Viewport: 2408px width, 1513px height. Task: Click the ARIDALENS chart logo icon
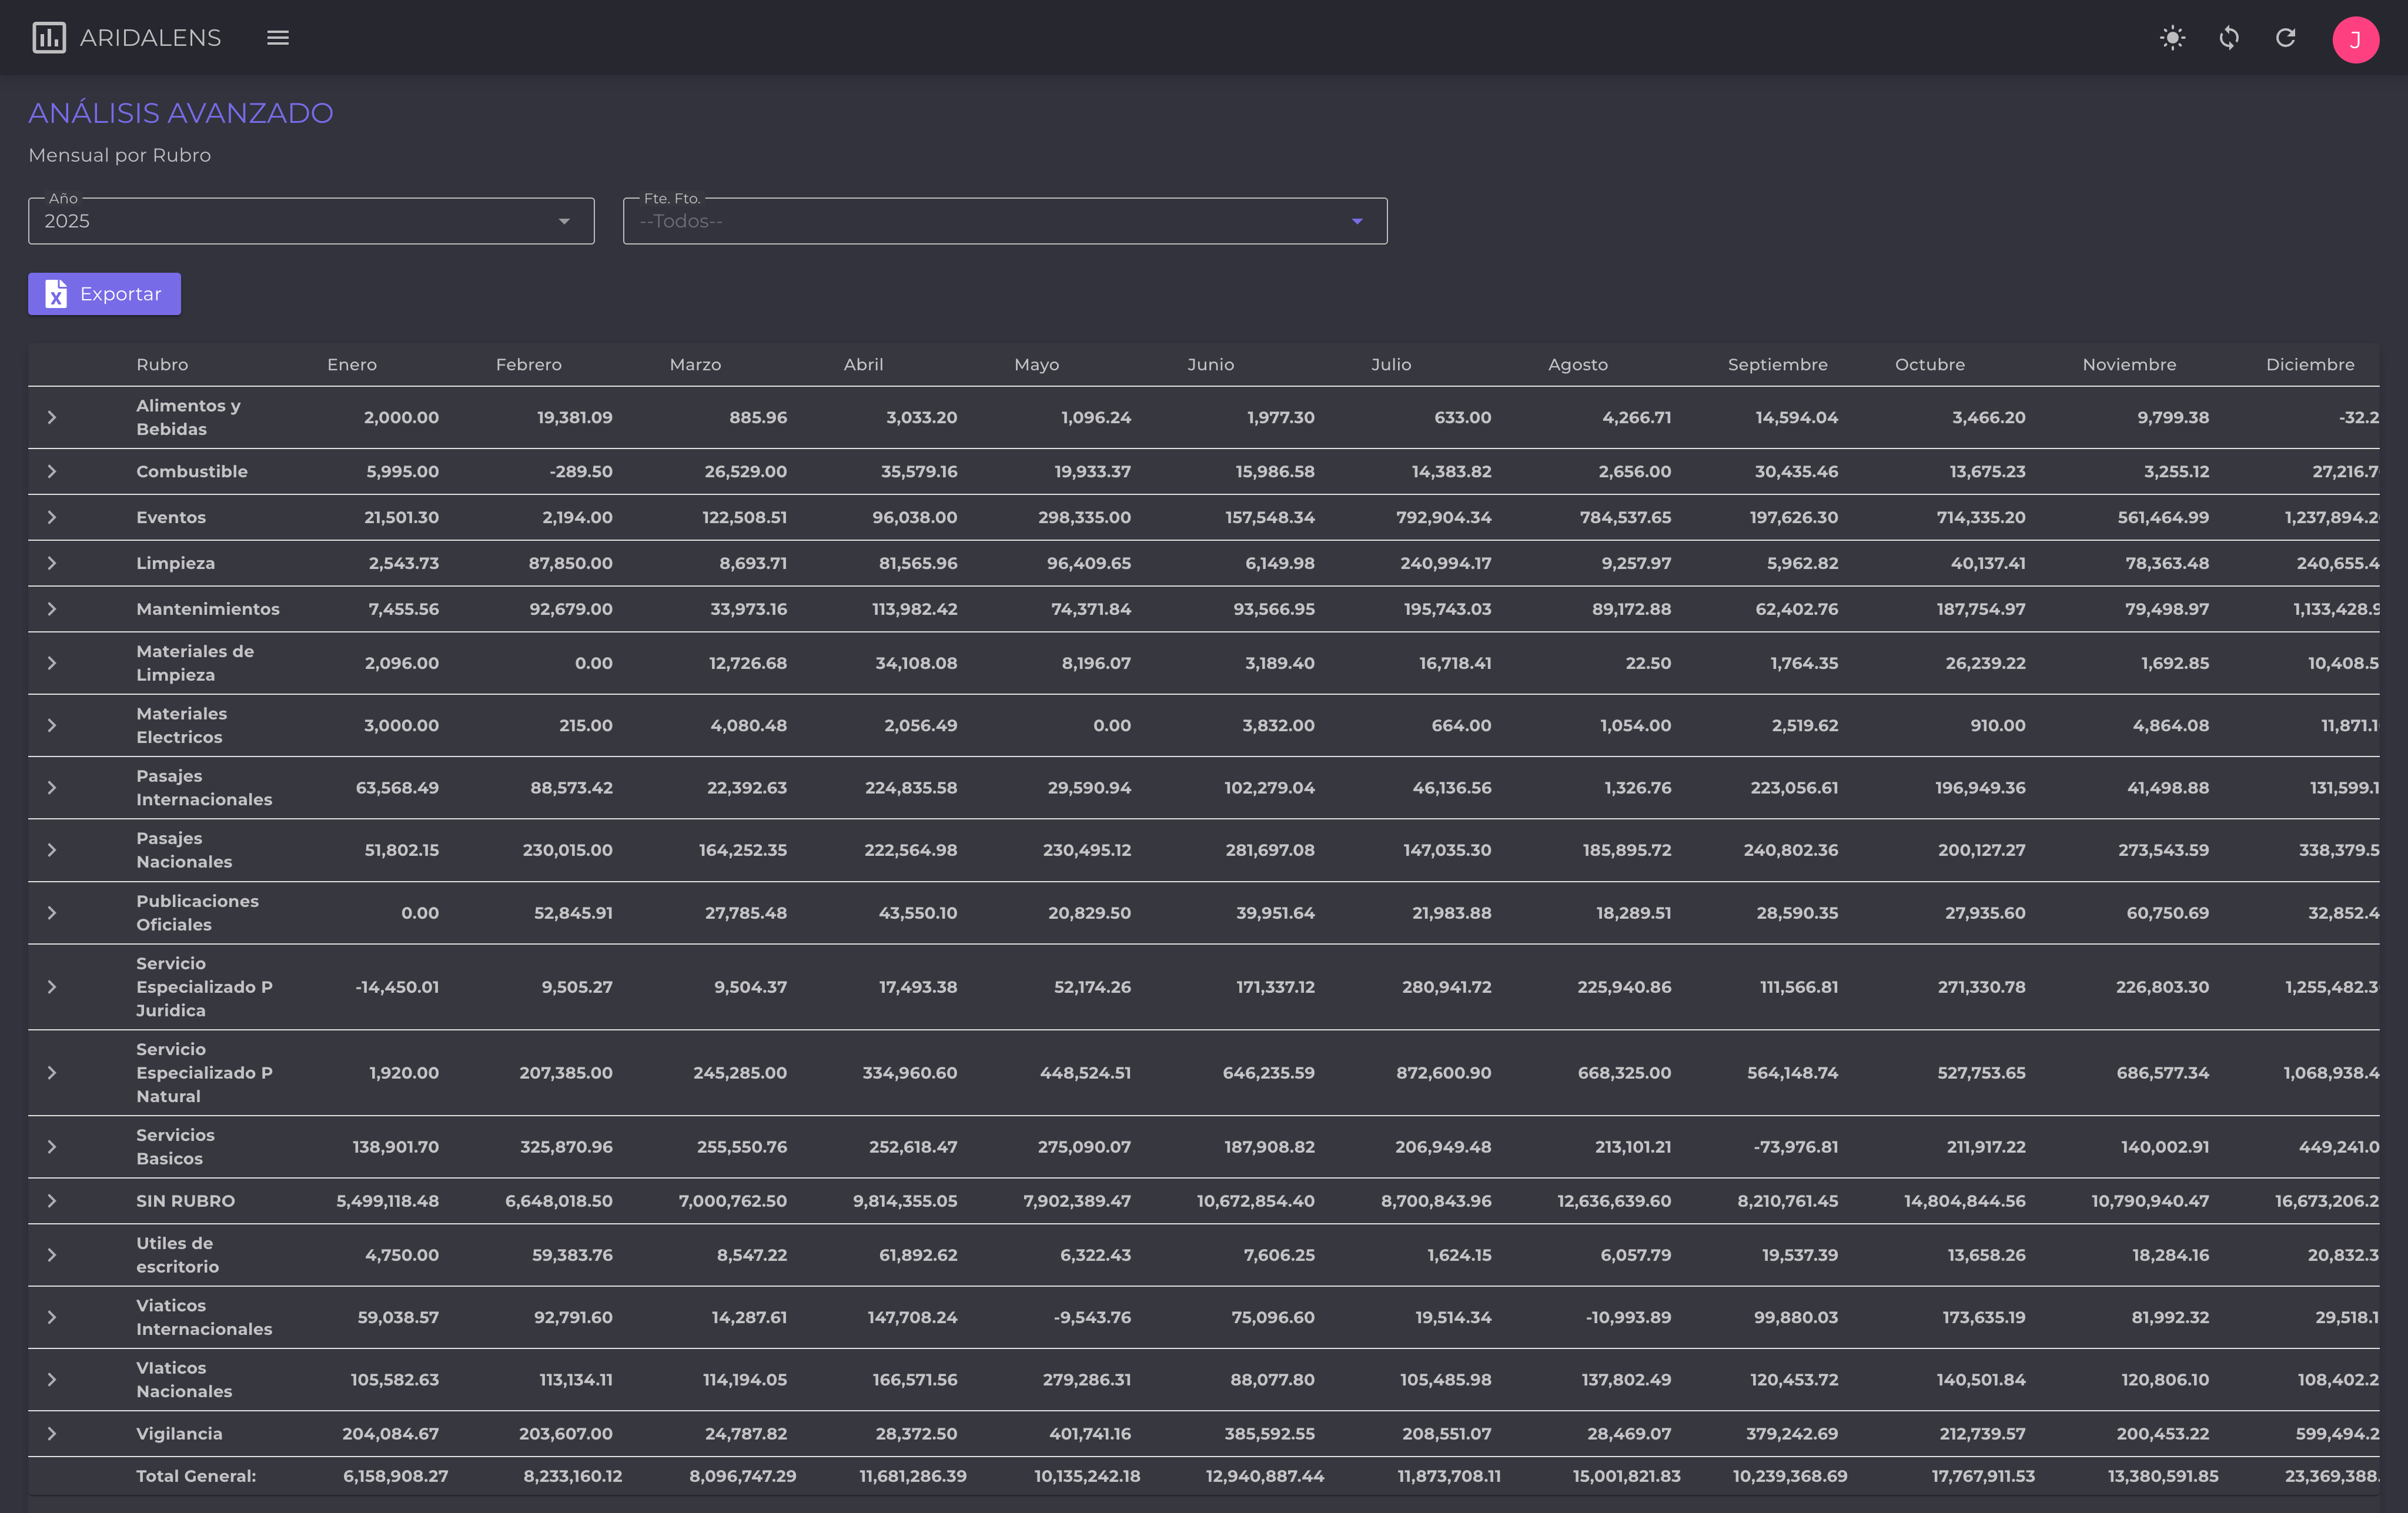click(x=49, y=38)
